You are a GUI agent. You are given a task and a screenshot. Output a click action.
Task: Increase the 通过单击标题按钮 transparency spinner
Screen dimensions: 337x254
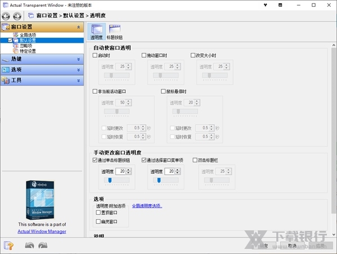pyautogui.click(x=129, y=170)
